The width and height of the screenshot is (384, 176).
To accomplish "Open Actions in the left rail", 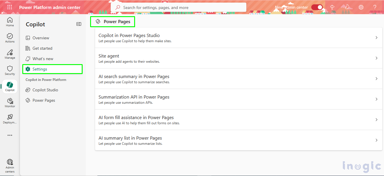I will tap(10, 38).
